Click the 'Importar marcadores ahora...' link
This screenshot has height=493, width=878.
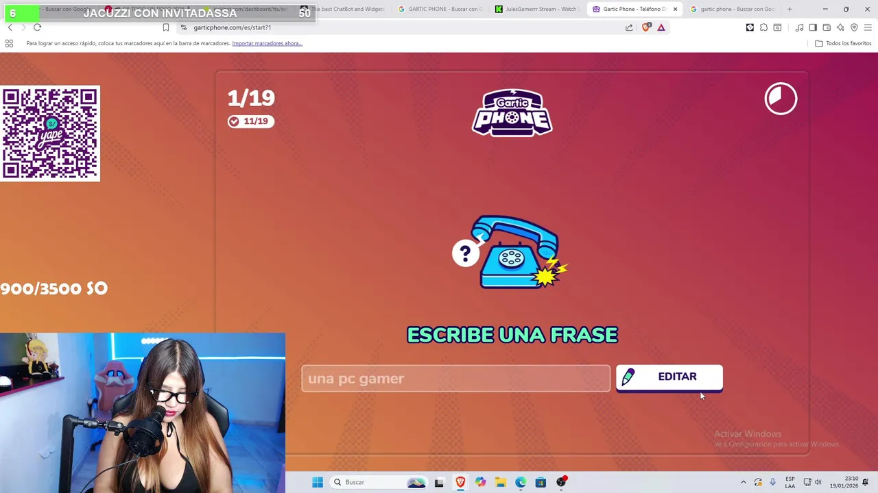(x=267, y=43)
